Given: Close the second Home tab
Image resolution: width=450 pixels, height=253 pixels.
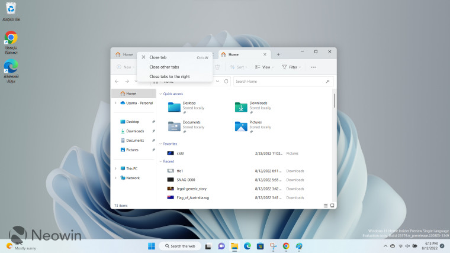Looking at the screenshot, I should point(265,54).
